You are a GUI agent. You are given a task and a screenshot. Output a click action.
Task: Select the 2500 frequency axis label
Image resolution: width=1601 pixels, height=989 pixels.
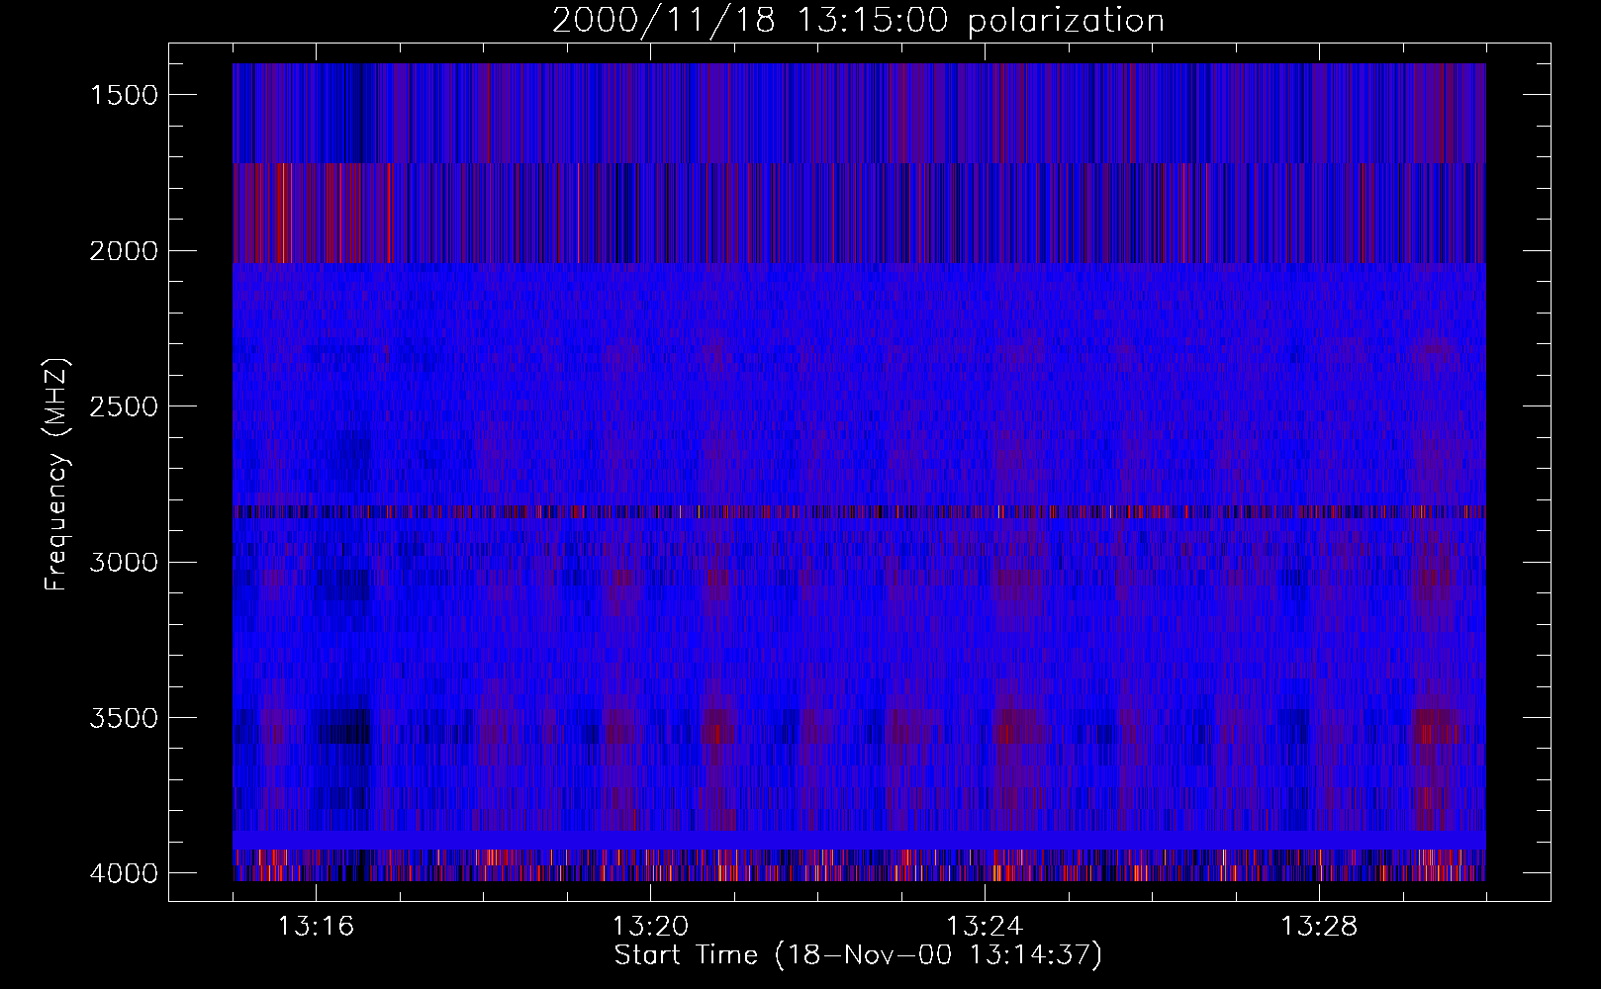pyautogui.click(x=124, y=406)
